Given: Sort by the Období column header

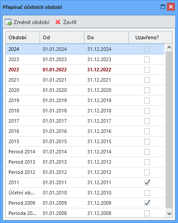Looking at the screenshot, I should [23, 37].
